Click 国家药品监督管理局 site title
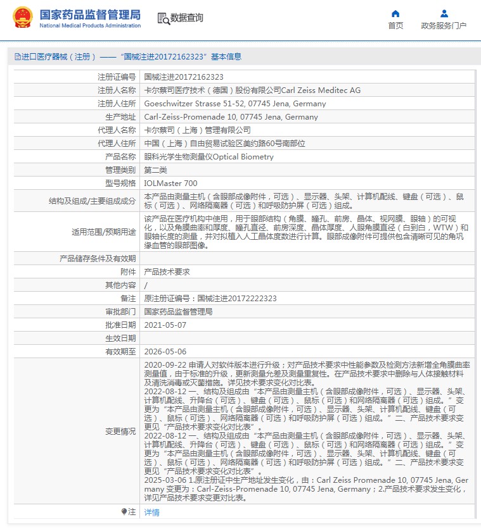Image resolution: width=481 pixels, height=529 pixels. click(90, 15)
